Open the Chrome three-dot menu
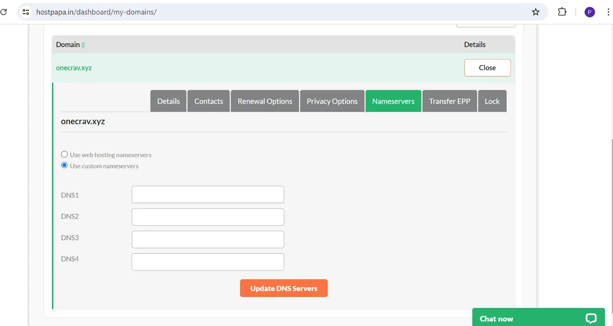The height and width of the screenshot is (326, 613). tap(608, 12)
